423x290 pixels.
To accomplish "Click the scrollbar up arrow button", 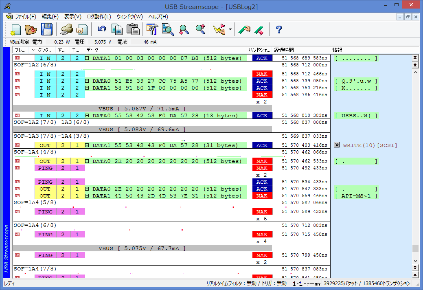I will click(415, 72).
